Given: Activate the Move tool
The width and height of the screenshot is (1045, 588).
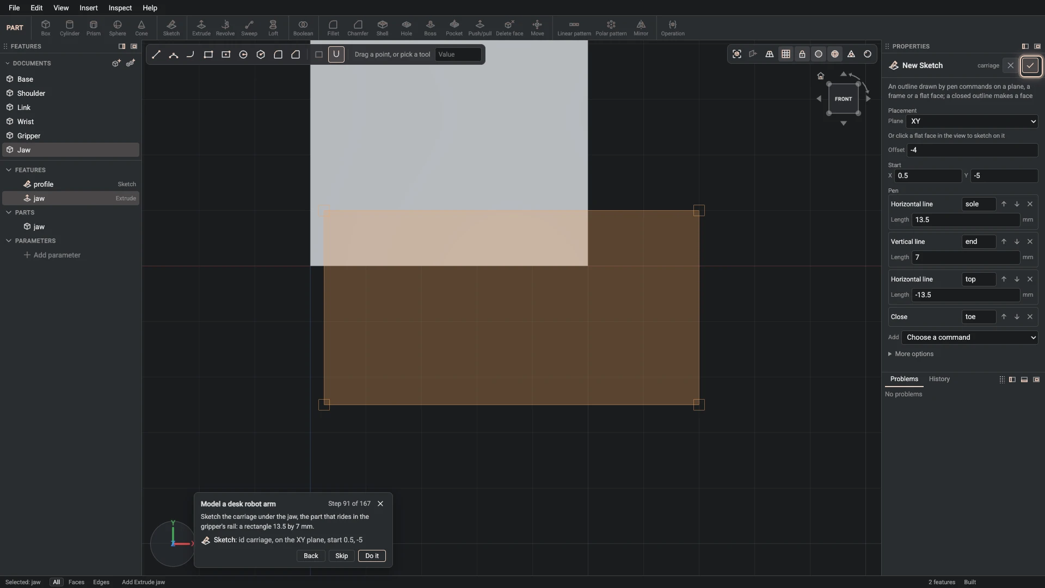Looking at the screenshot, I should click(537, 28).
